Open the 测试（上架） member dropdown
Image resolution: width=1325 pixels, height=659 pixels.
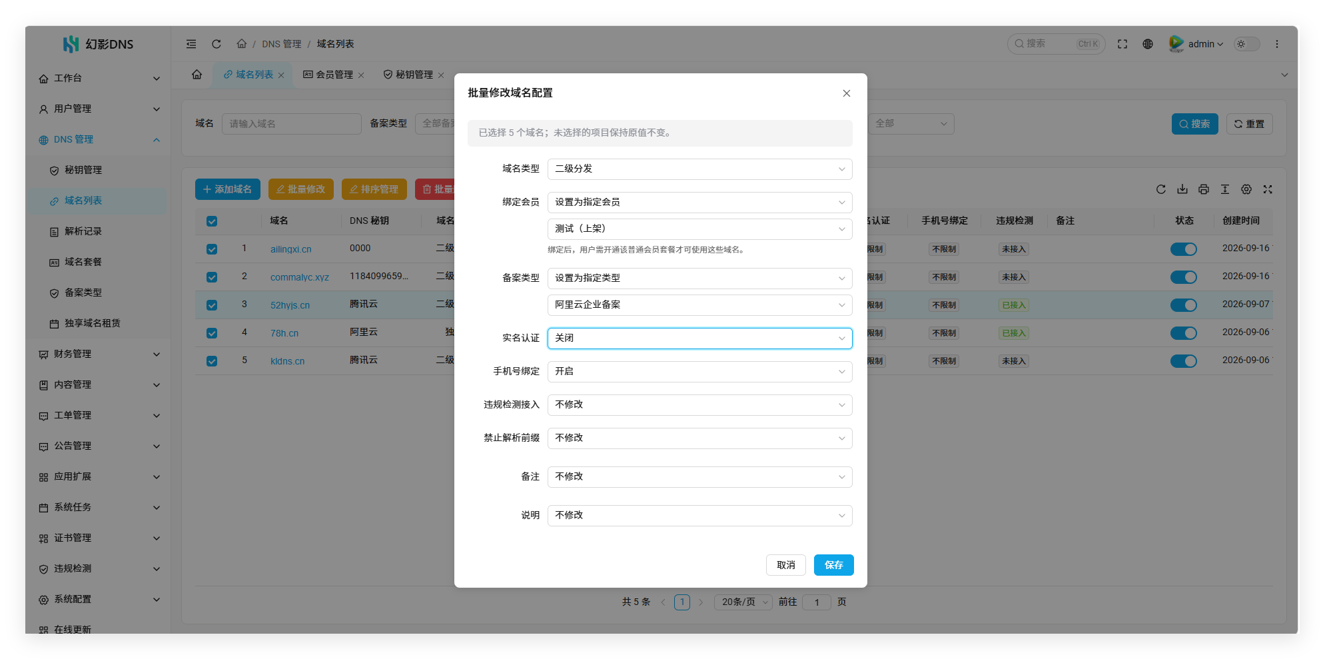coord(699,229)
